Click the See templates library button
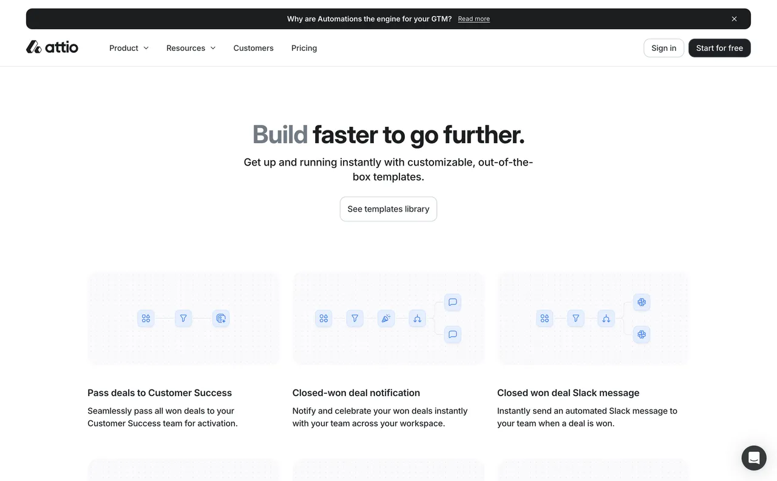The height and width of the screenshot is (481, 777). tap(388, 209)
